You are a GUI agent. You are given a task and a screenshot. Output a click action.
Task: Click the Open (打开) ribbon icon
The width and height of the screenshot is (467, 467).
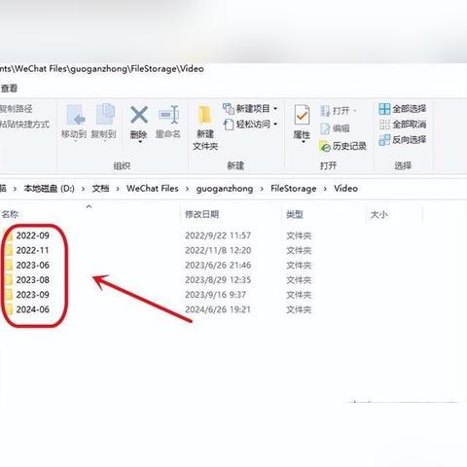coord(325,111)
